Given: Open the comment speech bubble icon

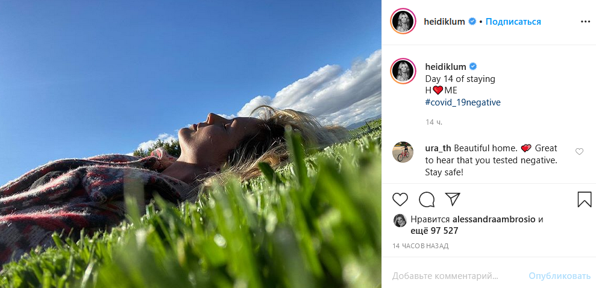Looking at the screenshot, I should [x=427, y=199].
